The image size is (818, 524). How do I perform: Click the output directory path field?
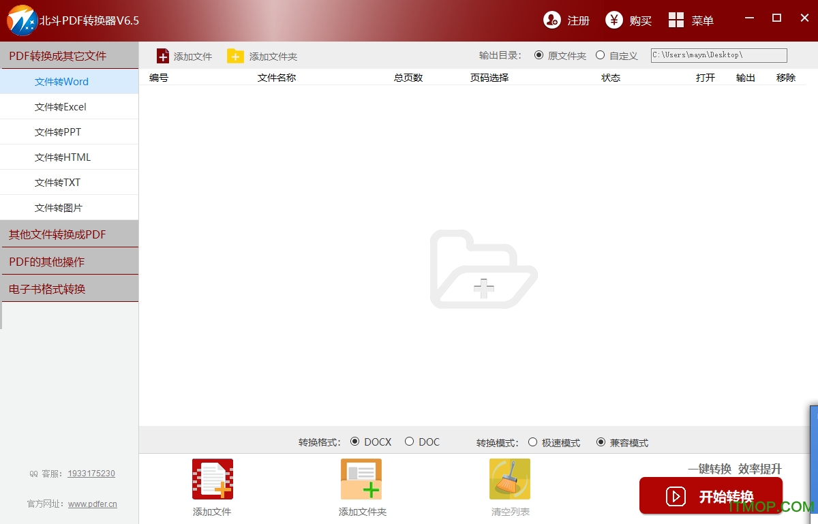tap(718, 55)
